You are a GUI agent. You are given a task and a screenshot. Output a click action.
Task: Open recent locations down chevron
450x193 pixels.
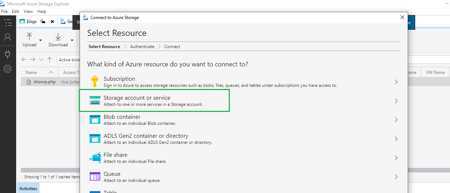(x=41, y=60)
